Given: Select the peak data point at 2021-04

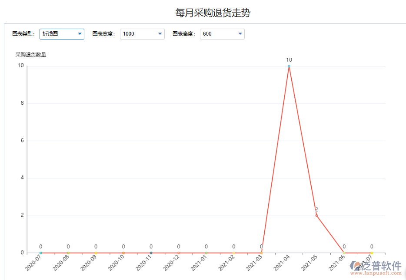Looking at the screenshot, I should click(x=288, y=66).
